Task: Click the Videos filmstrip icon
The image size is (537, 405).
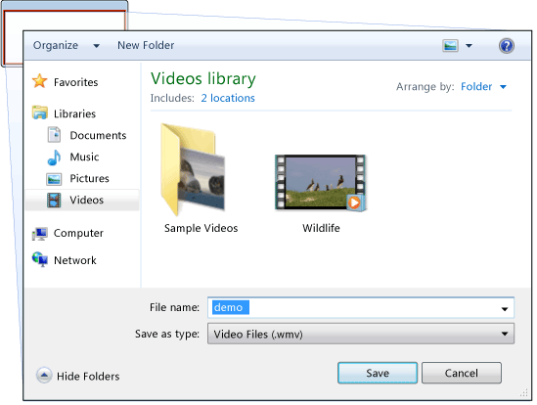Action: [54, 201]
